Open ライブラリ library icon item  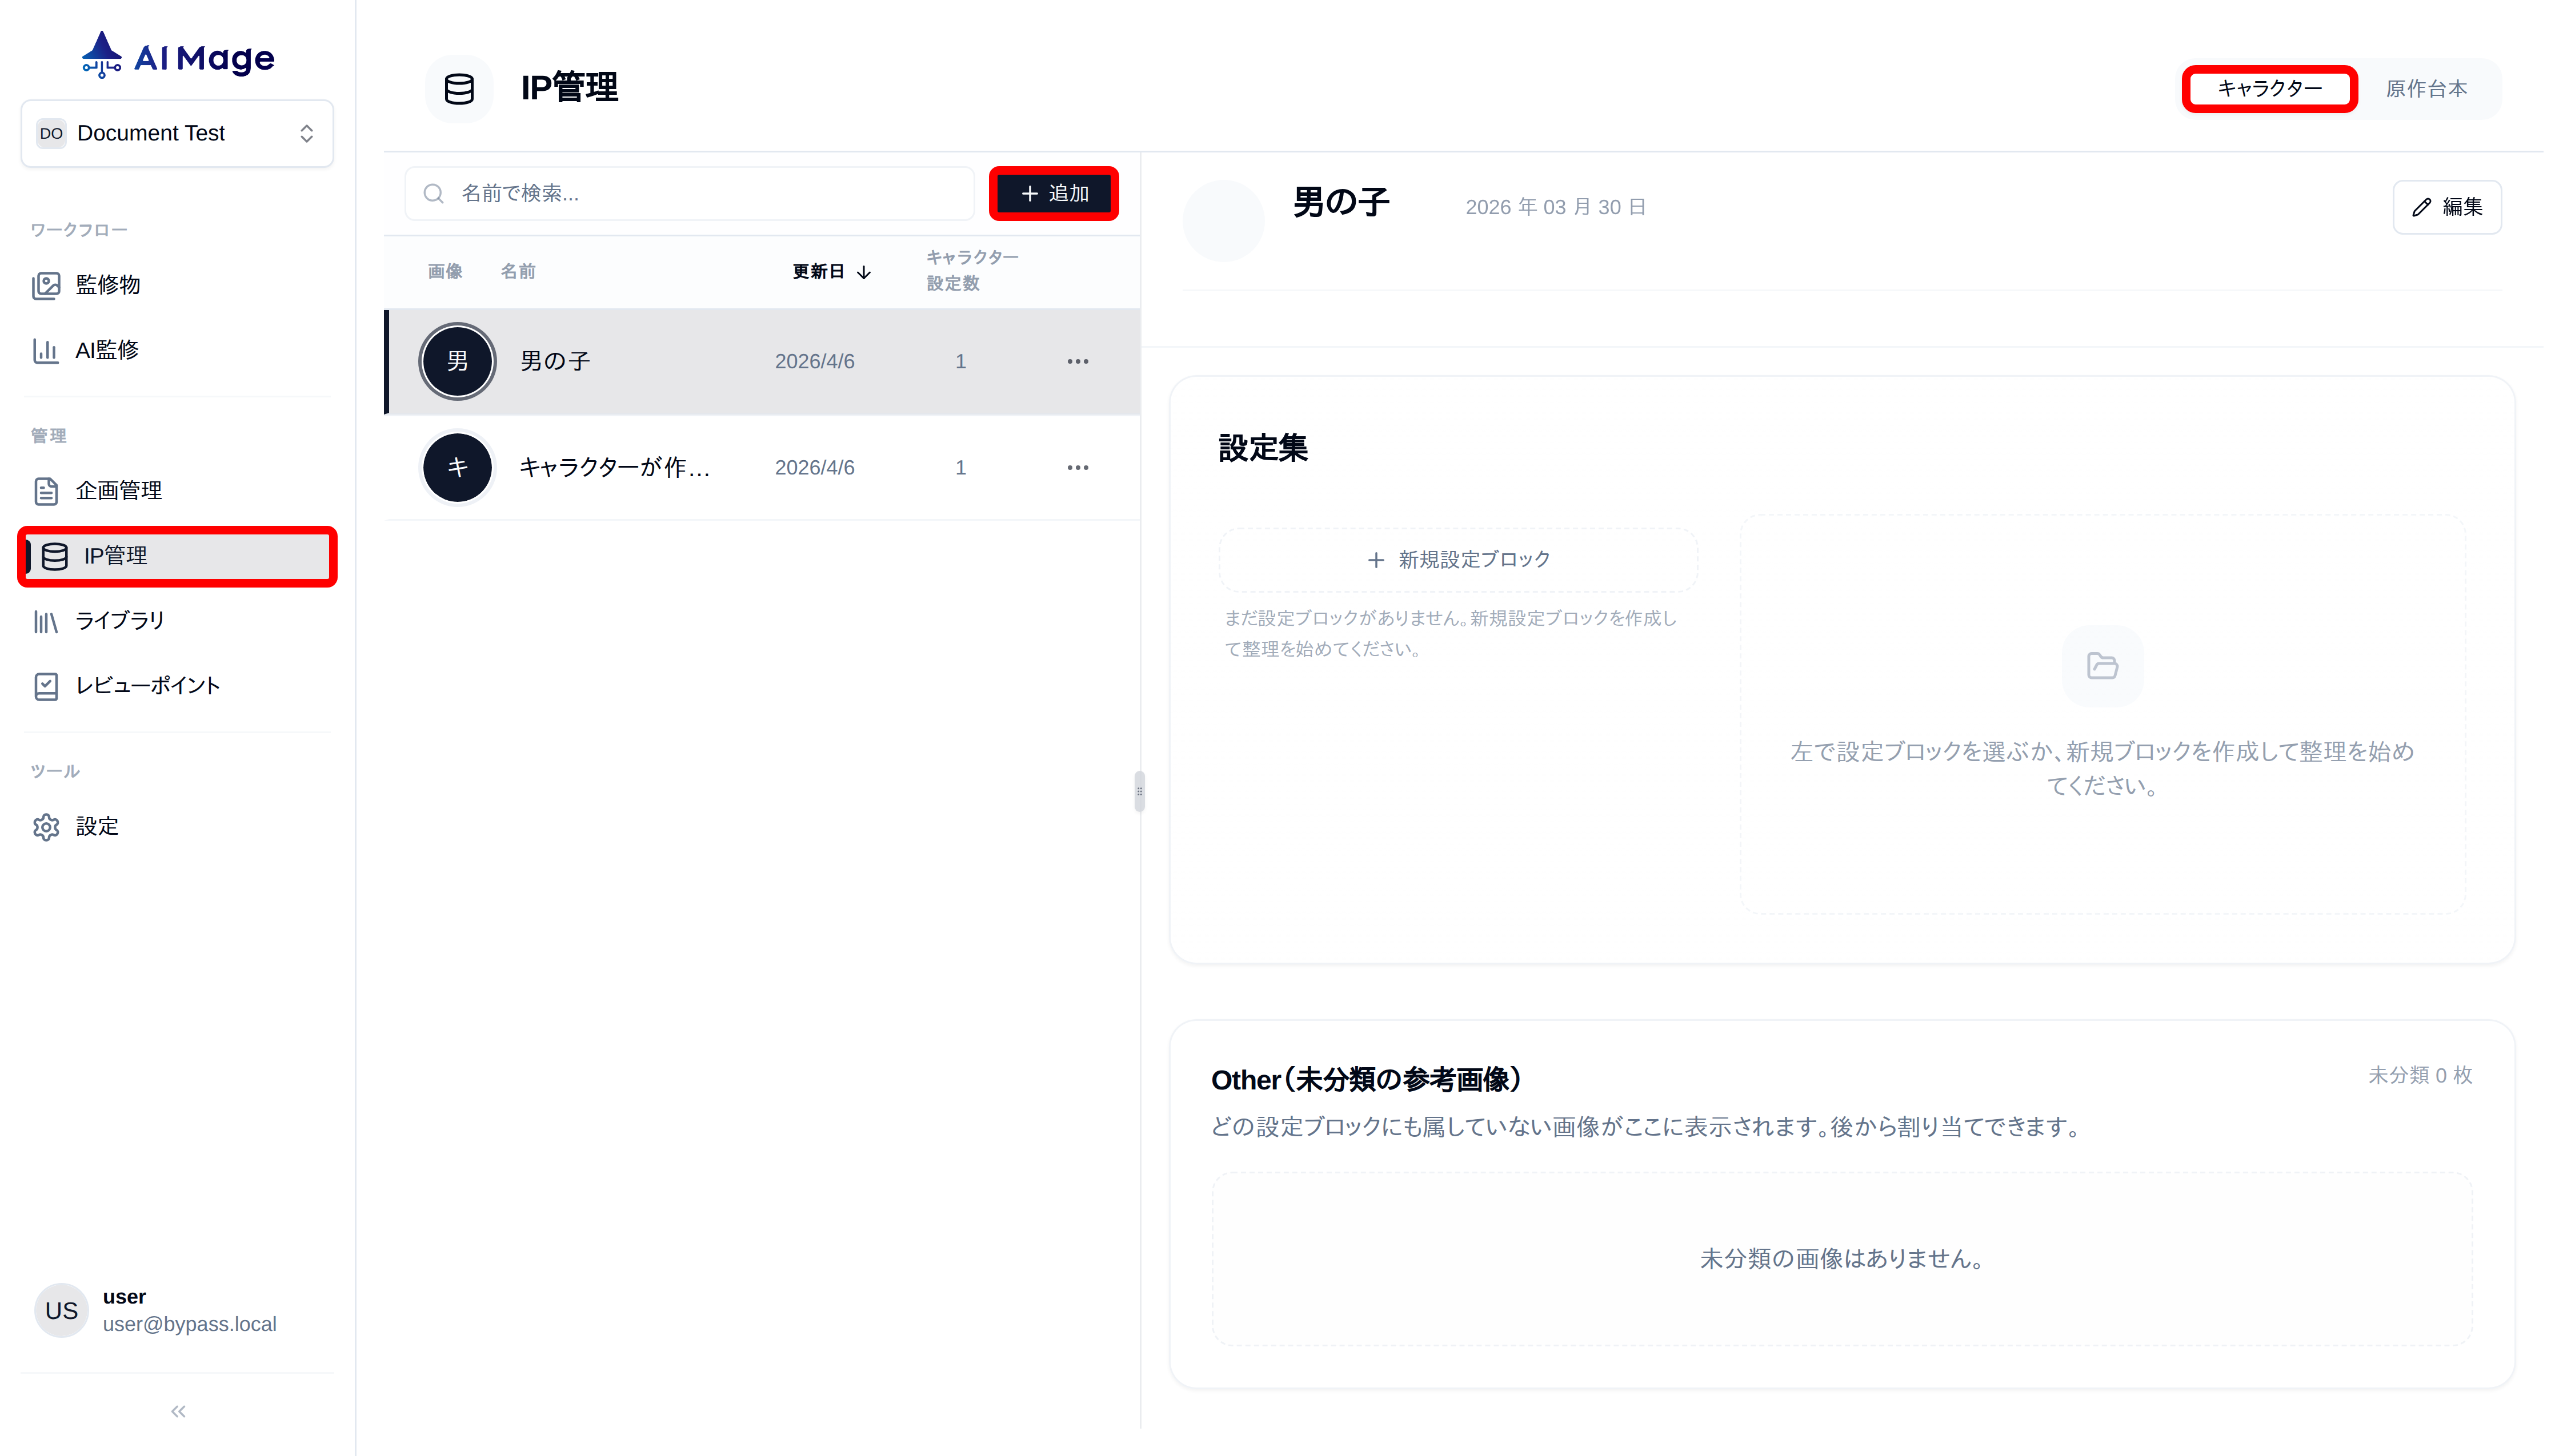click(119, 621)
